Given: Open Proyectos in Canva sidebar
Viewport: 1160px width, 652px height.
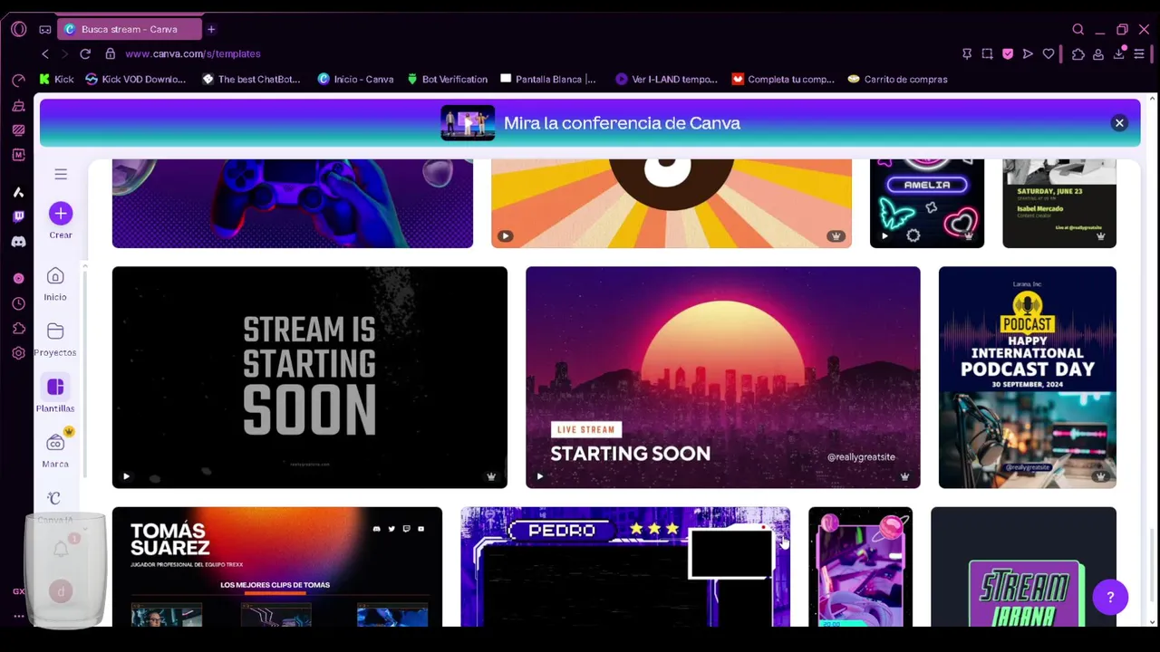Looking at the screenshot, I should [55, 340].
